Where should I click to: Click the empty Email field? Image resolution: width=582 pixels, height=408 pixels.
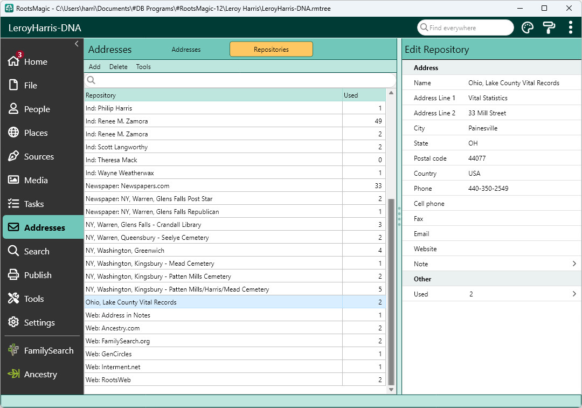(x=492, y=233)
